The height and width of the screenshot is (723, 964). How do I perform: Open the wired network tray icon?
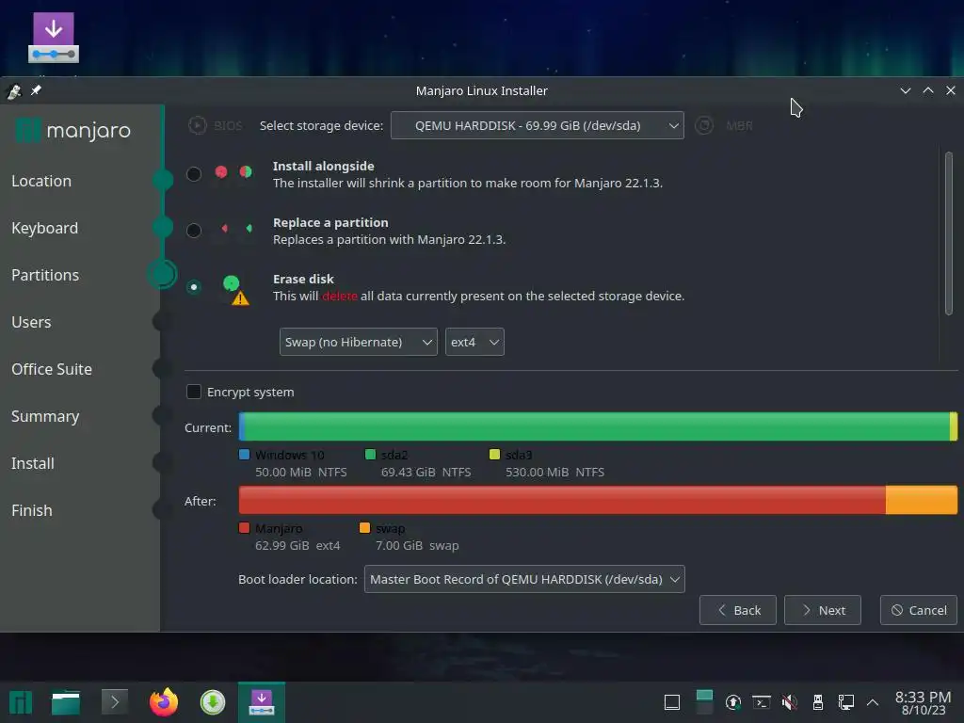pyautogui.click(x=846, y=702)
